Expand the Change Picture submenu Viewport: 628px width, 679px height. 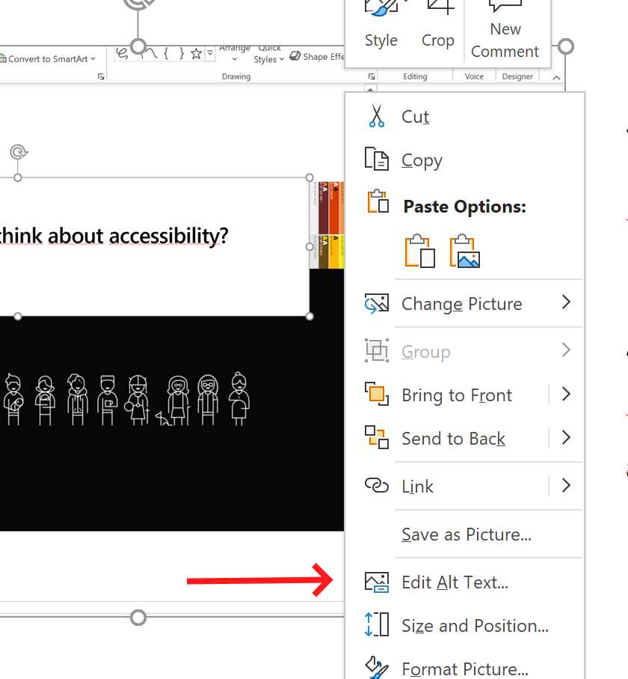566,304
